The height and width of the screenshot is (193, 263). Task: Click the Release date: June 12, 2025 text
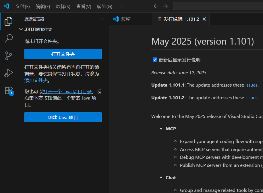(179, 73)
